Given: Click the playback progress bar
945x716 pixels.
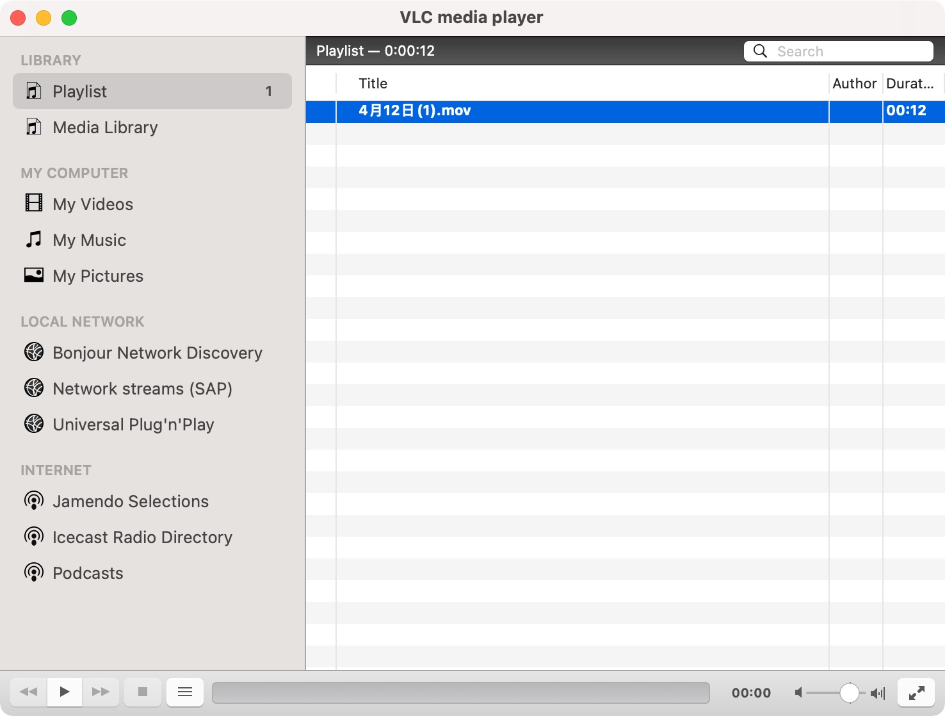Looking at the screenshot, I should pyautogui.click(x=460, y=692).
